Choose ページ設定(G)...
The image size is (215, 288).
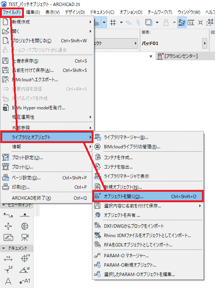(x=47, y=178)
